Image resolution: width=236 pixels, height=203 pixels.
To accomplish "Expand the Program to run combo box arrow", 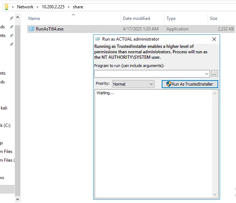I will tap(207, 74).
